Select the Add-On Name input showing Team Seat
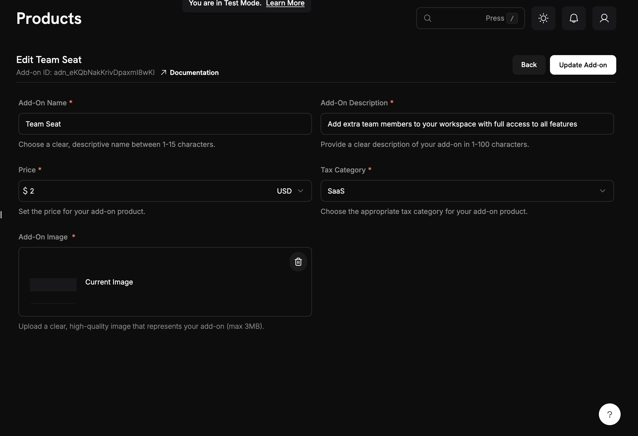Screen dimensions: 638x436 [165, 124]
